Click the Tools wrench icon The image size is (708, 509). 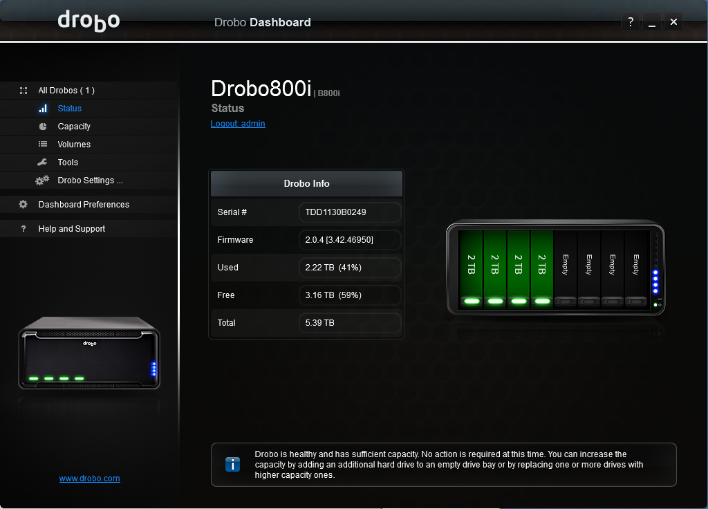(x=43, y=163)
